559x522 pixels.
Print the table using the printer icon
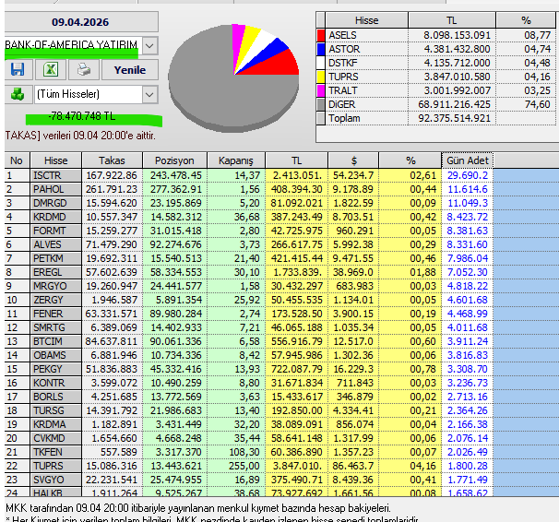(84, 69)
